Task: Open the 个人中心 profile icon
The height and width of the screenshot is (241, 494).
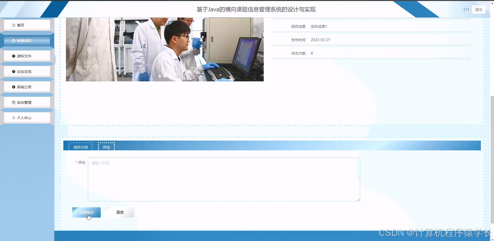Action: (x=14, y=118)
